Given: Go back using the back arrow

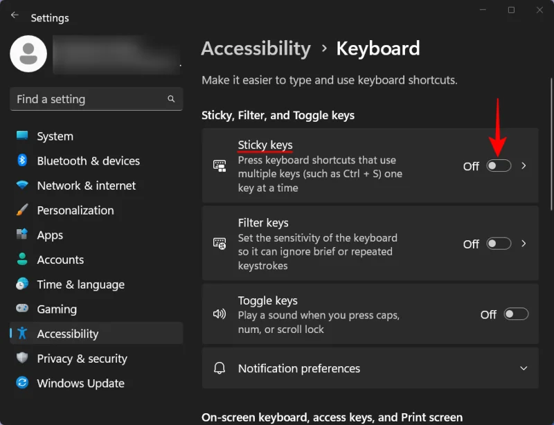Looking at the screenshot, I should click(x=14, y=14).
